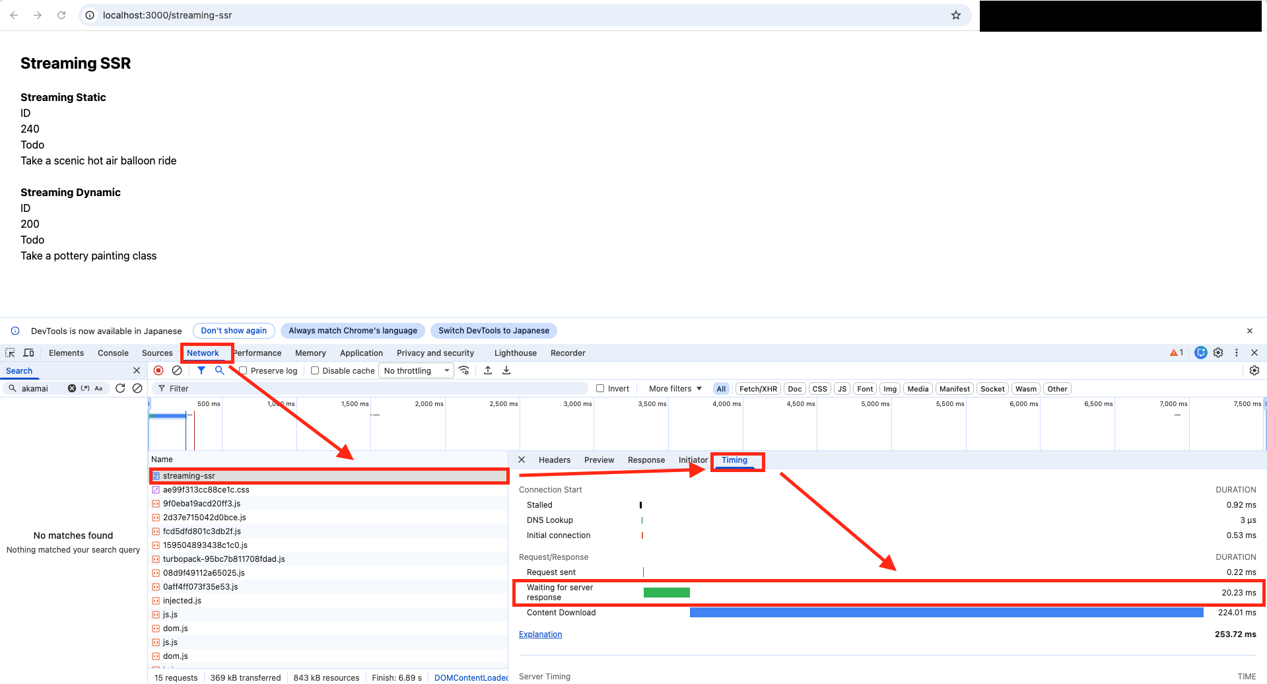The image size is (1267, 684).
Task: Toggle the network filter funnel icon
Action: 201,370
